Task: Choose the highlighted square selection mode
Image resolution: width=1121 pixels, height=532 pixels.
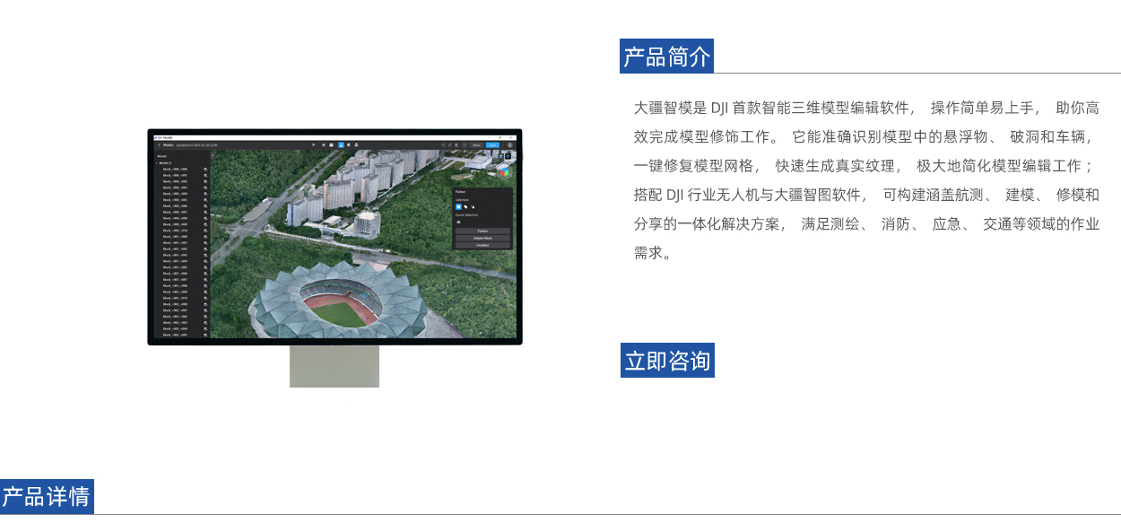Action: pyautogui.click(x=458, y=206)
